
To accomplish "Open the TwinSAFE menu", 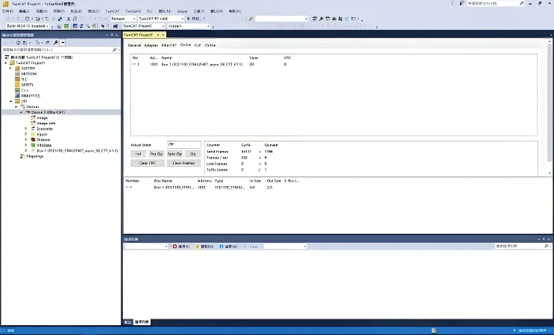I will pyautogui.click(x=133, y=11).
